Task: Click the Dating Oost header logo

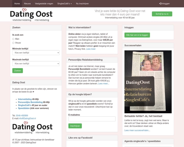Action: [x=31, y=15]
